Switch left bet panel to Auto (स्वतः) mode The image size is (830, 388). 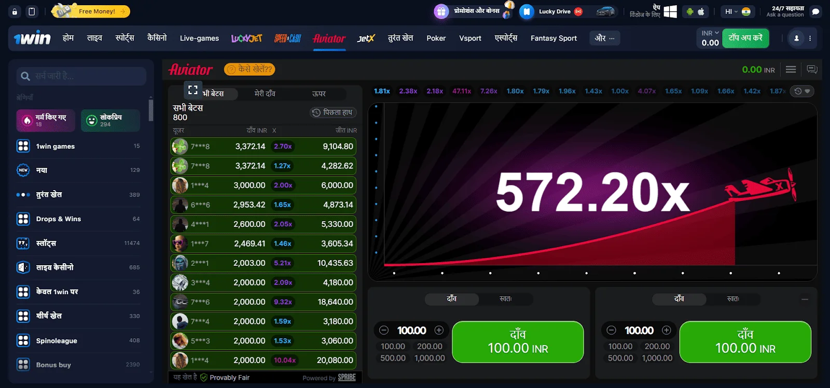coord(505,299)
